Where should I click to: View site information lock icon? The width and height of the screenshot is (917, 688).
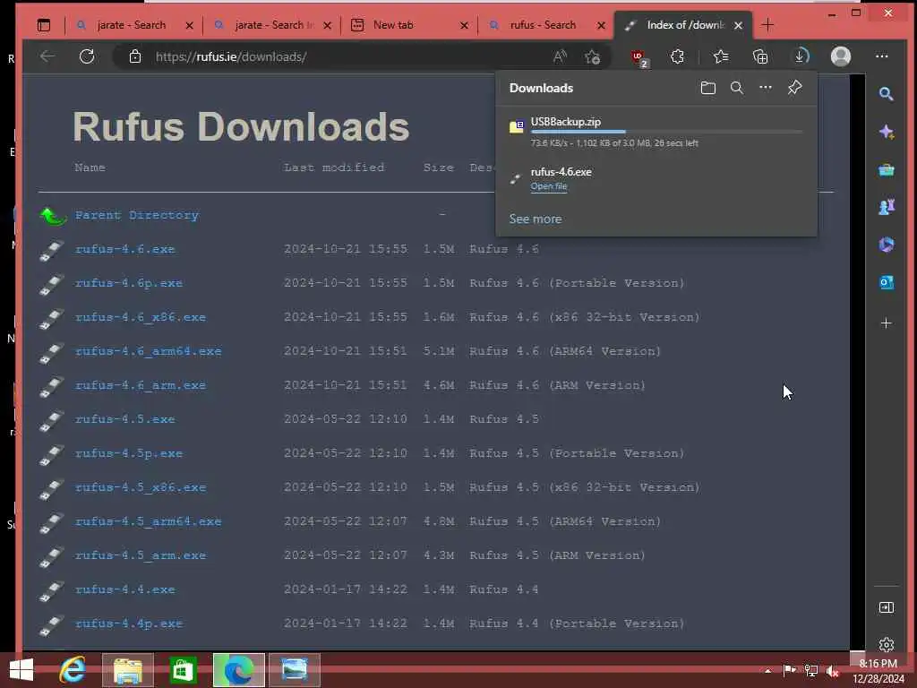134,56
